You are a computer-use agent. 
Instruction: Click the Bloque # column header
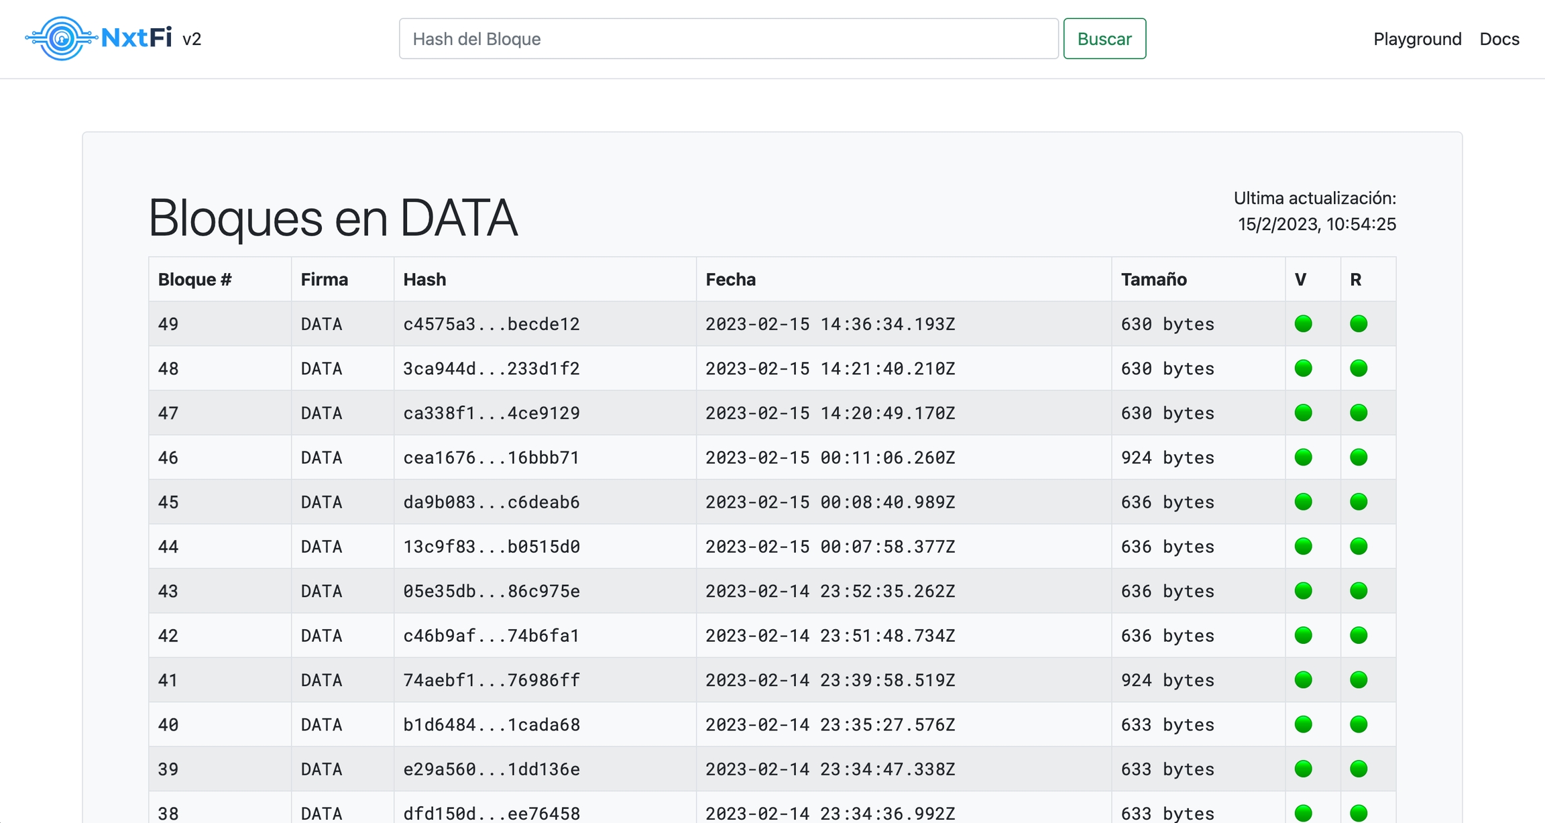click(194, 280)
